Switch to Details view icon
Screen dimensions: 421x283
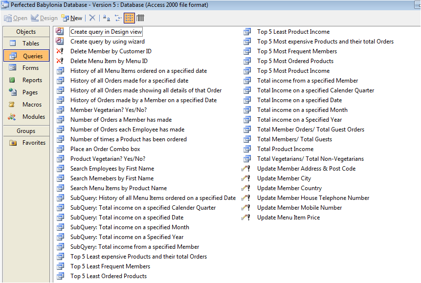pyautogui.click(x=140, y=18)
